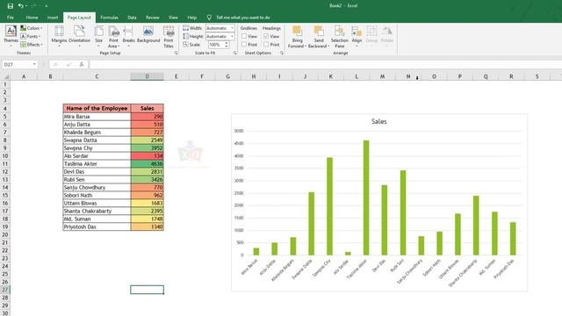Open theme Effects menu
562x316 pixels.
point(32,45)
